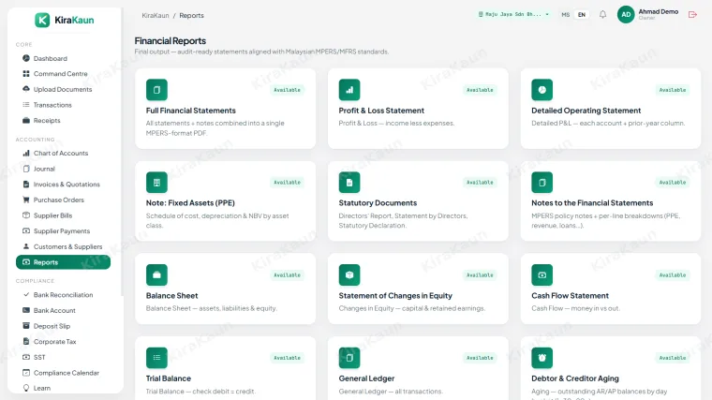
Task: Click the Balance Sheet card icon
Action: pos(156,274)
